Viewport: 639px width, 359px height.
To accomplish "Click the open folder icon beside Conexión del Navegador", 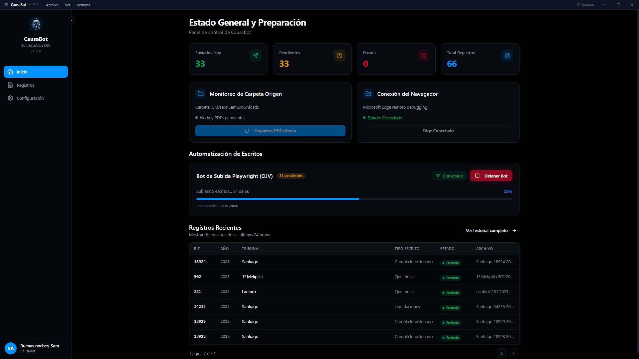I will pyautogui.click(x=368, y=94).
